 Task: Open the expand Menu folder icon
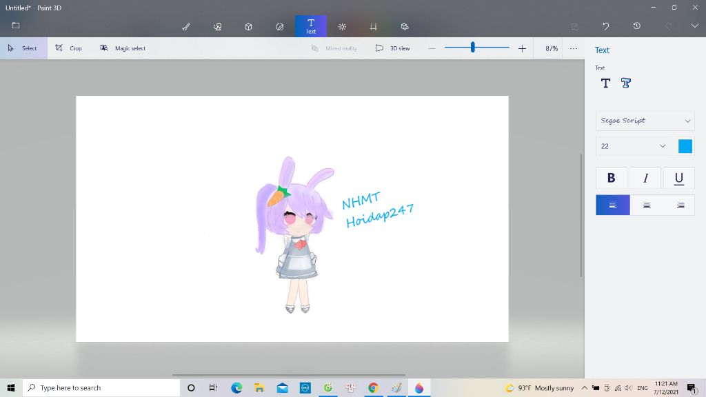[16, 26]
